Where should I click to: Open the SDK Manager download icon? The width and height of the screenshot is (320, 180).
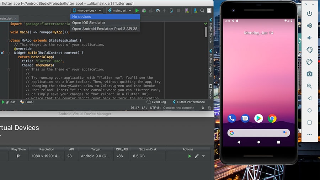point(195,10)
